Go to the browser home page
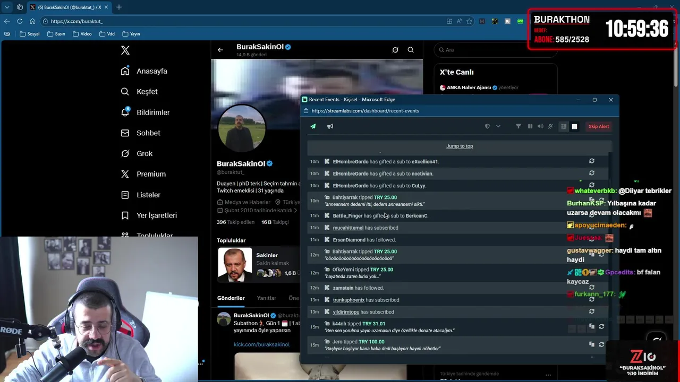The height and width of the screenshot is (382, 680). pos(32,21)
